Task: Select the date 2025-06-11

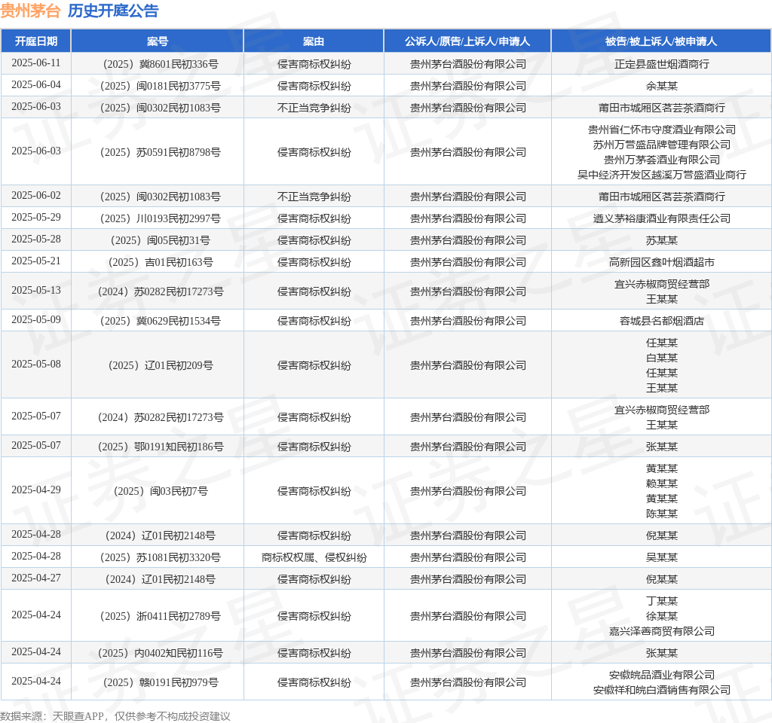Action: 36,63
